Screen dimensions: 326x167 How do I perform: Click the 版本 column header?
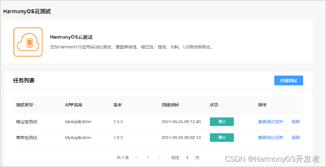pyautogui.click(x=117, y=105)
